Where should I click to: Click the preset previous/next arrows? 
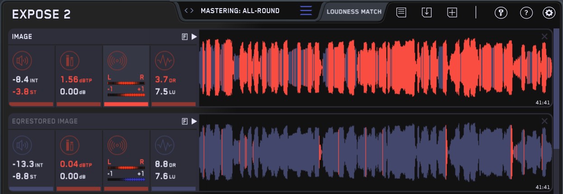[x=189, y=11]
